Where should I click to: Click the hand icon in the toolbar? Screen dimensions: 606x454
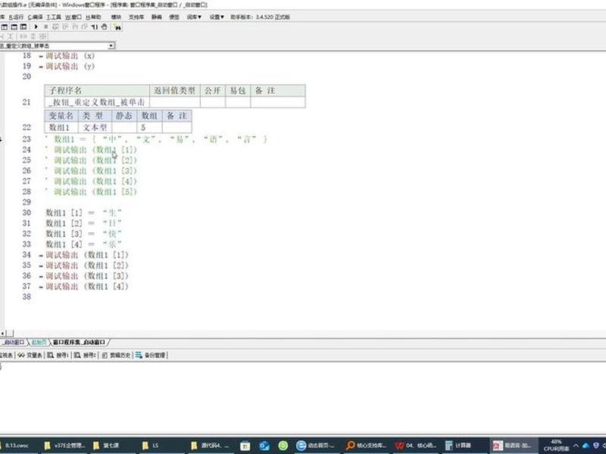pyautogui.click(x=104, y=26)
